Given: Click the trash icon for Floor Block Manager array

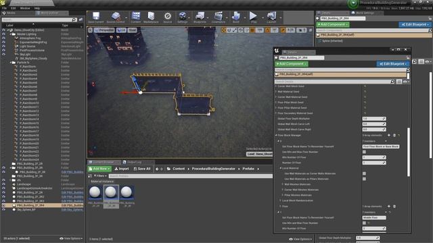Looking at the screenshot, I should (394, 135).
